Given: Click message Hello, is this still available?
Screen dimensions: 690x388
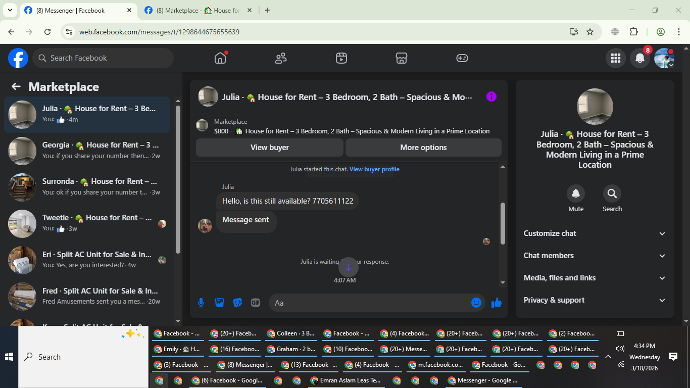Looking at the screenshot, I should pyautogui.click(x=288, y=201).
